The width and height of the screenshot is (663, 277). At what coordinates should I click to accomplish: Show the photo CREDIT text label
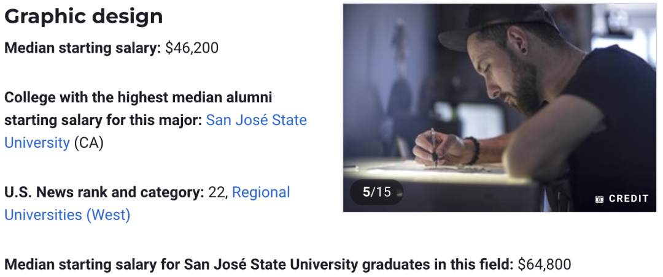629,199
